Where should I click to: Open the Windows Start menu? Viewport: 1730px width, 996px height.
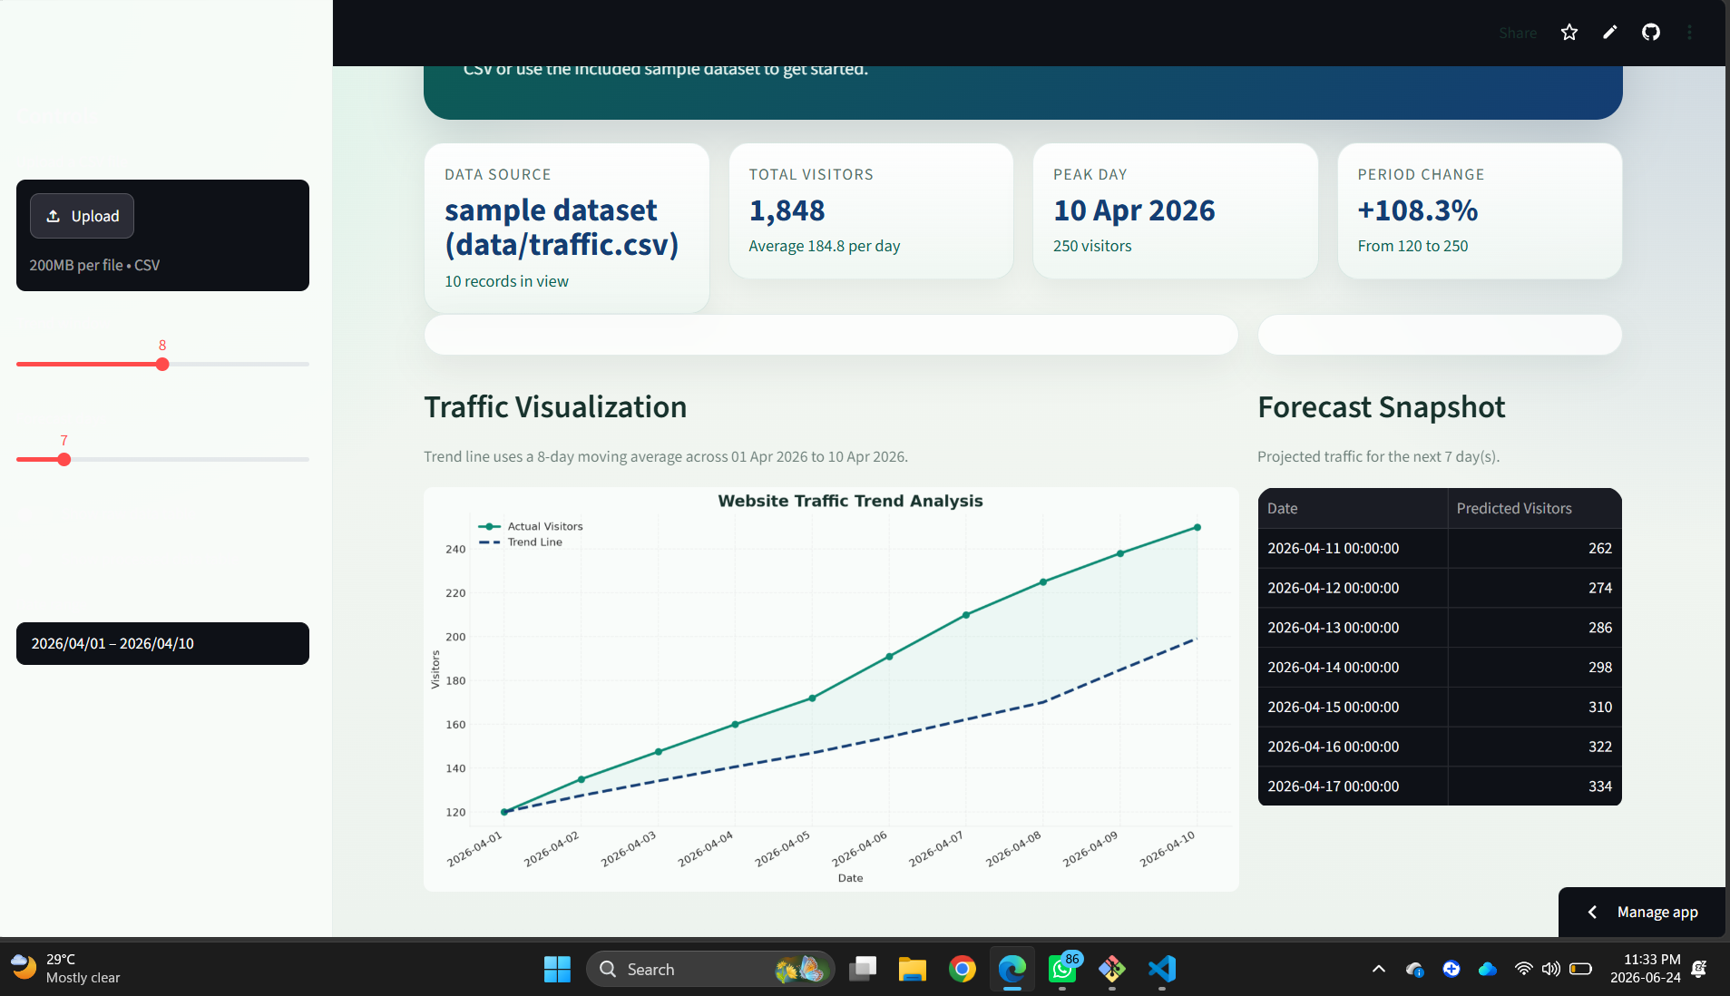coord(557,969)
